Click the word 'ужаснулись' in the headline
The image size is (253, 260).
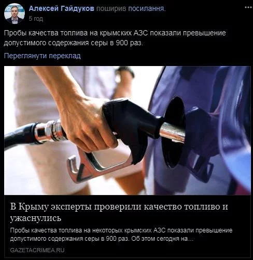36,218
